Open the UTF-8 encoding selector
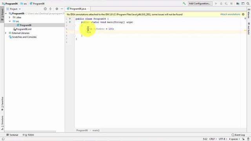 223,139
